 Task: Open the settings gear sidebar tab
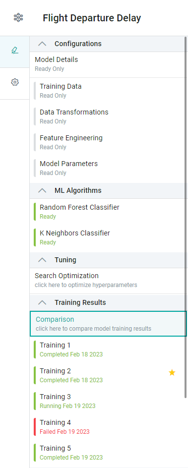14,82
